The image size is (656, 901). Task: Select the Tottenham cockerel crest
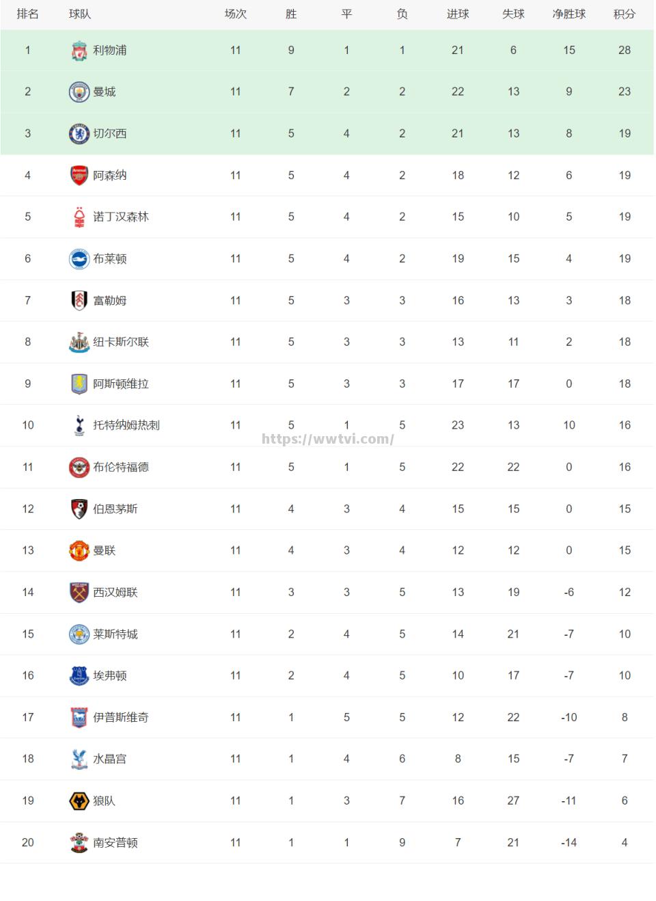79,425
